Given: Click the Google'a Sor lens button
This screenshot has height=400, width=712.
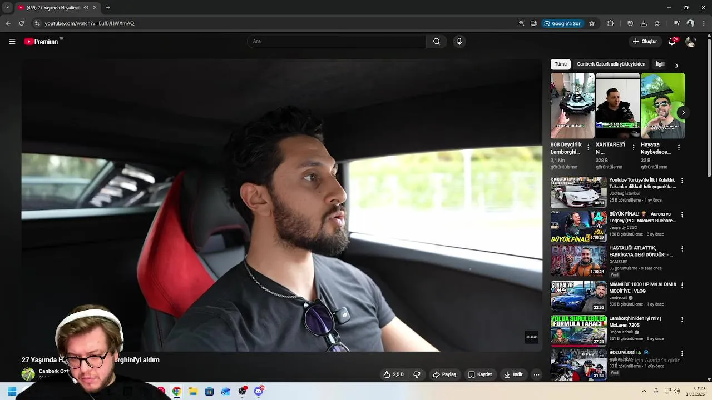Looking at the screenshot, I should pos(562,23).
